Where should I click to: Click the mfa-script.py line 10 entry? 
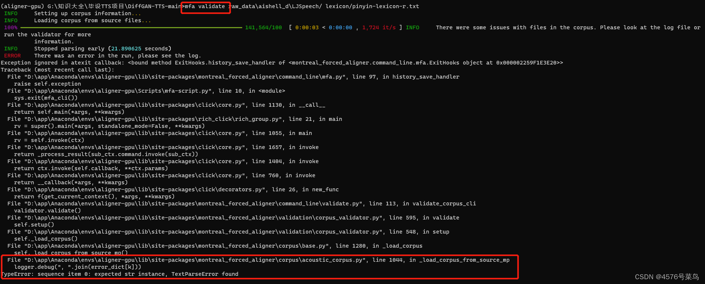(146, 91)
